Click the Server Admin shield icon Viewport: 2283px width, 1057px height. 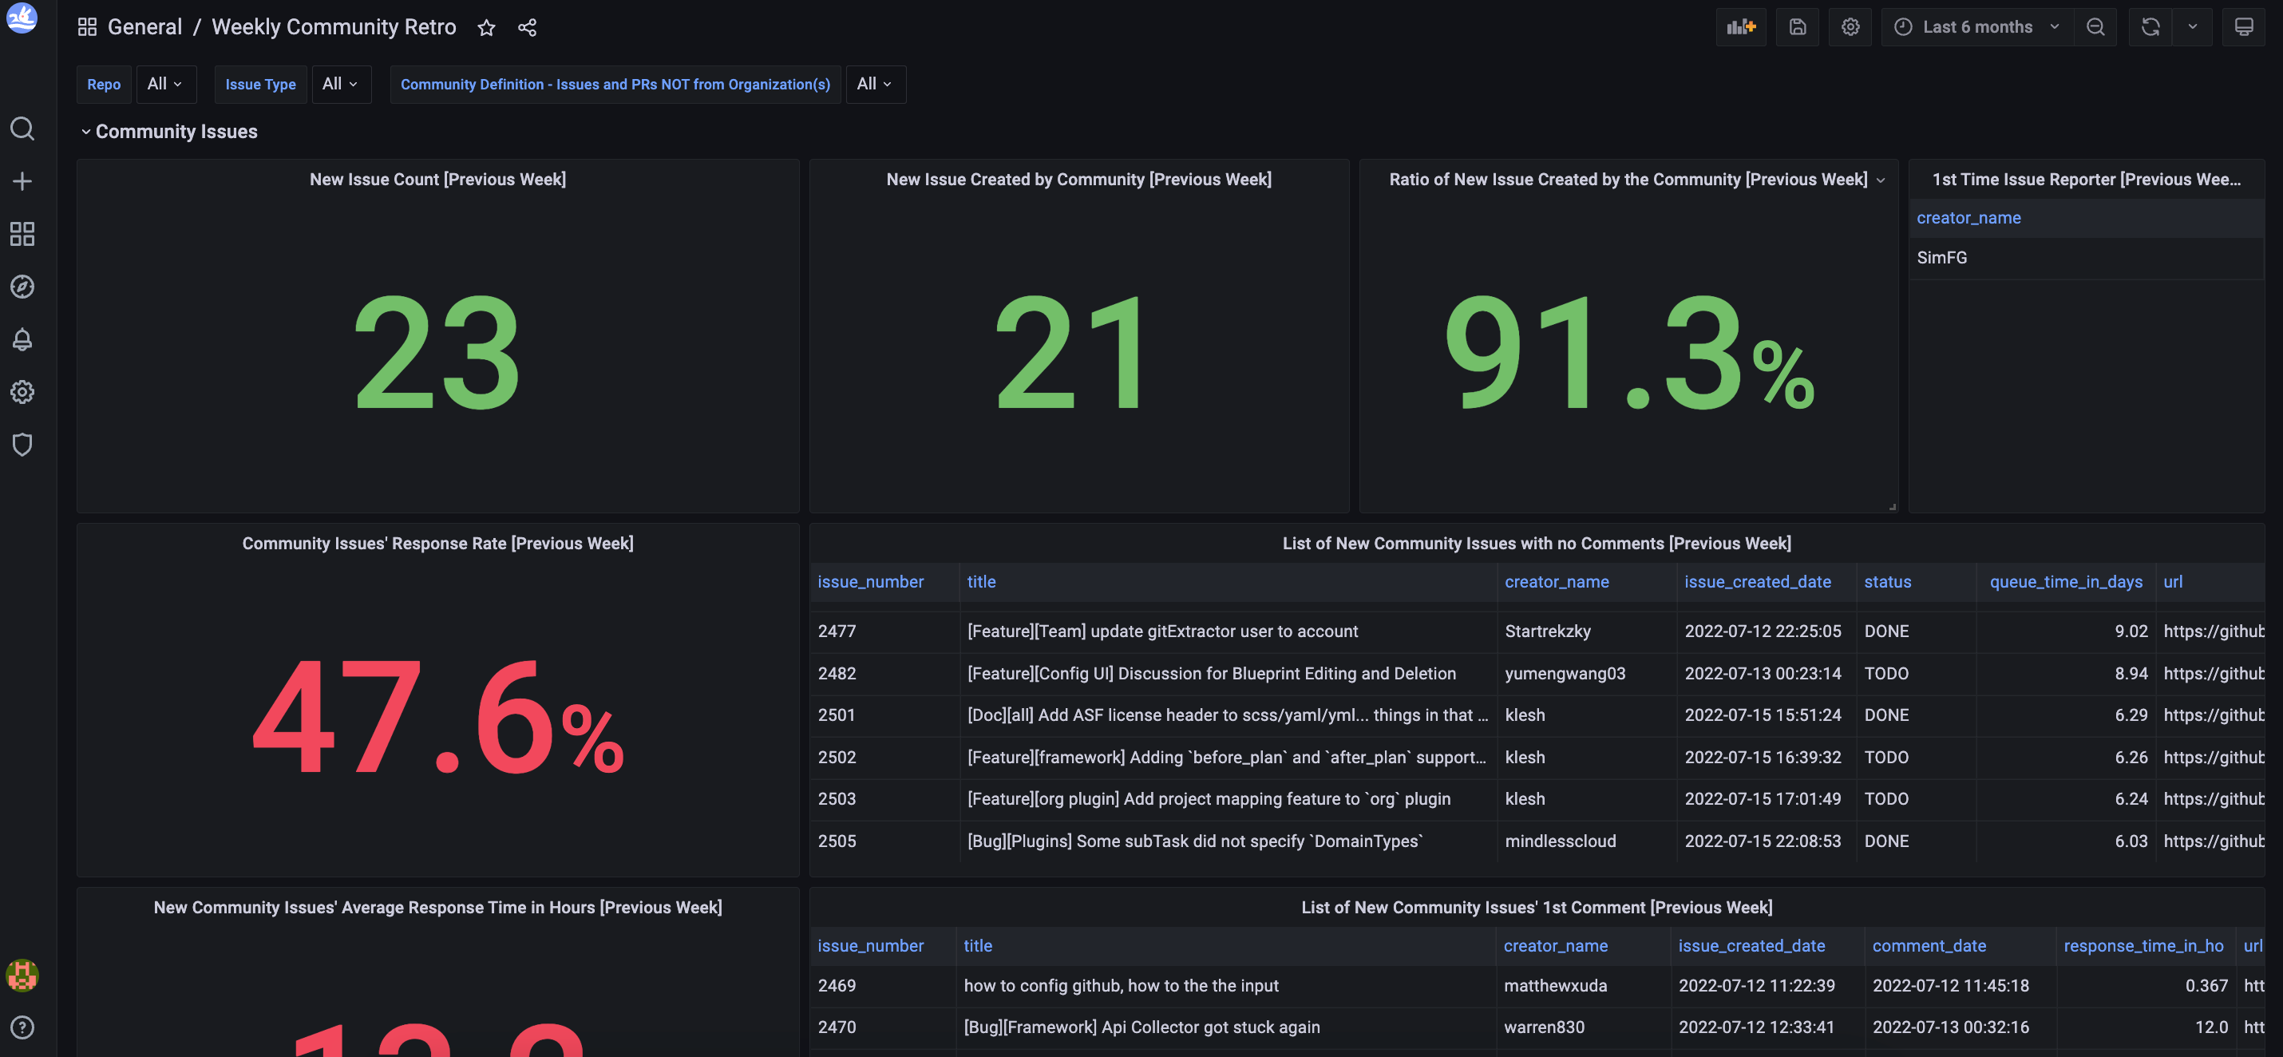pyautogui.click(x=22, y=445)
